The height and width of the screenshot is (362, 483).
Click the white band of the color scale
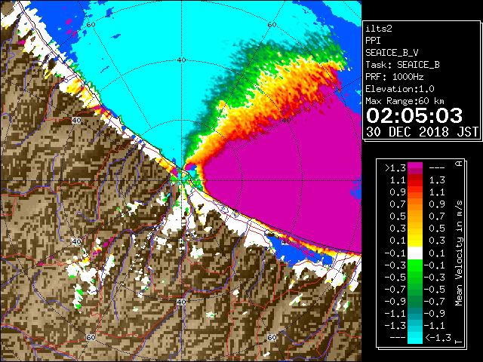click(415, 253)
